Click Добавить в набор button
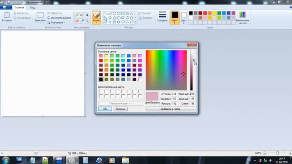This screenshot has width=292, height=164. 170,109
